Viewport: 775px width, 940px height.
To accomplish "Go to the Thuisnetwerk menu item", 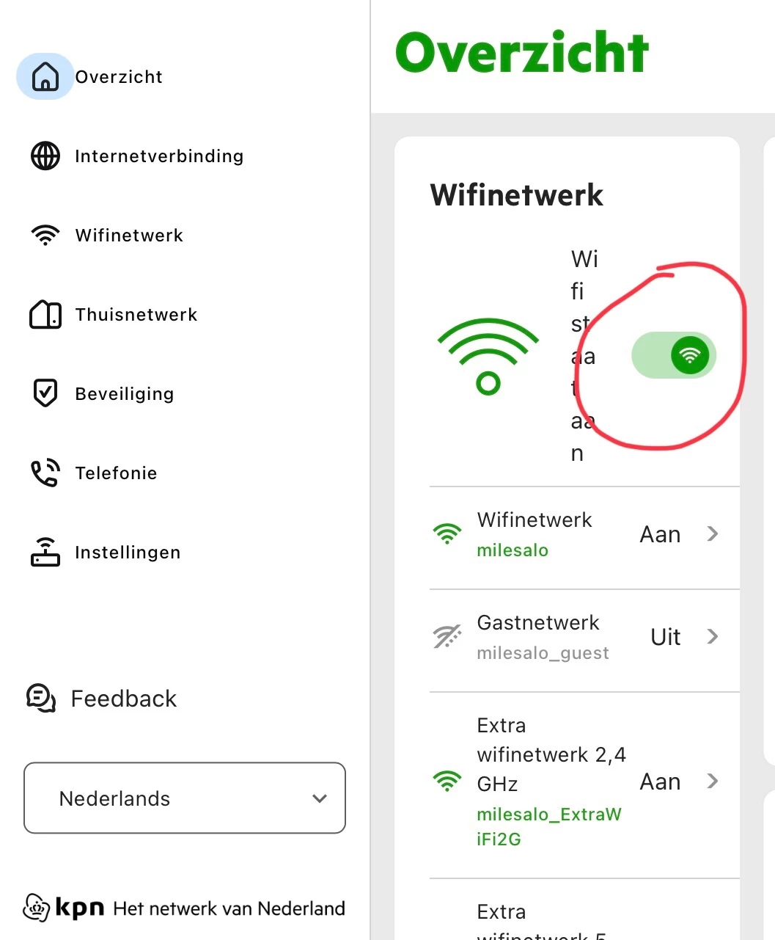I will point(136,315).
